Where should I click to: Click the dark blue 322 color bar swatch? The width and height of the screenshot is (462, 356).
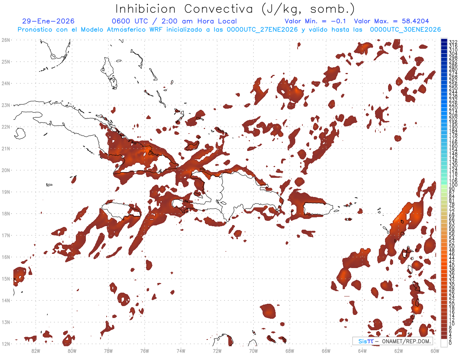(x=444, y=41)
